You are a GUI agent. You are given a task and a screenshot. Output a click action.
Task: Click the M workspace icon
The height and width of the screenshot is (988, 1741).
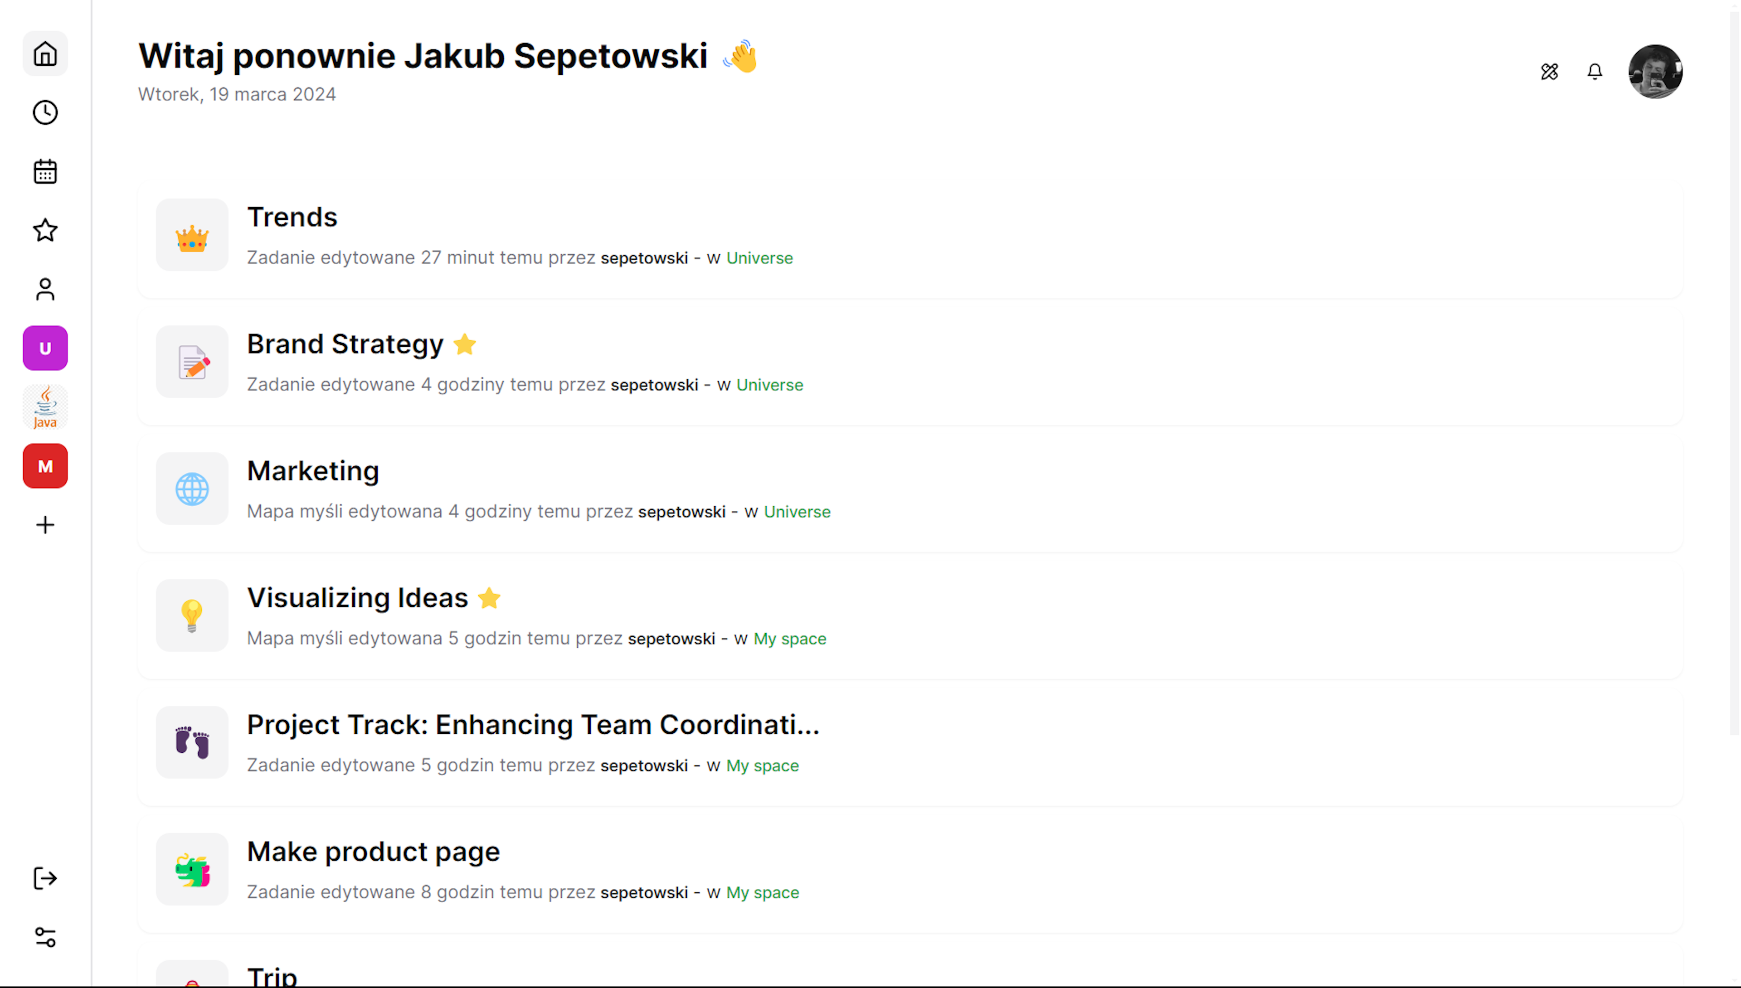tap(45, 466)
